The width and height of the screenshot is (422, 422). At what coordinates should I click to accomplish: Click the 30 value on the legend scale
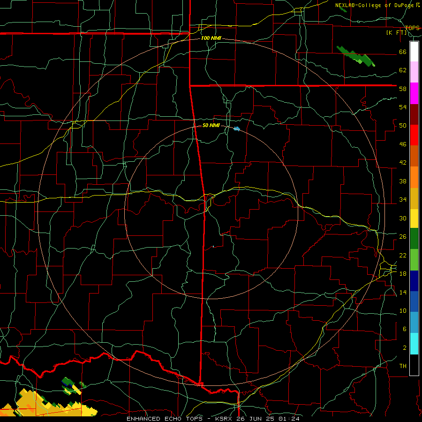[x=403, y=218]
